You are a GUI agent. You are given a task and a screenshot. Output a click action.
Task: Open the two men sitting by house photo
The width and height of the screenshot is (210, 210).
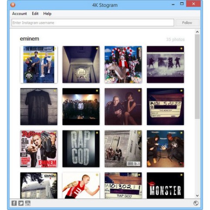(x=123, y=149)
